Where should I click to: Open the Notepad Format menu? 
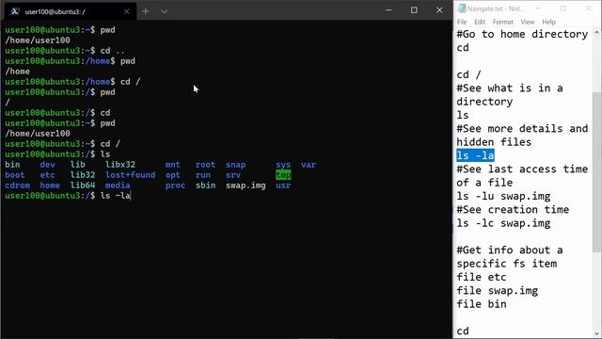coord(502,22)
